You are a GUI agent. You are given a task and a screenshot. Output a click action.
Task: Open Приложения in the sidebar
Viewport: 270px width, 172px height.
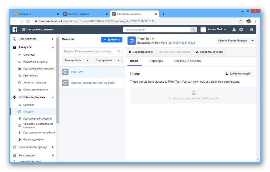click(31, 76)
